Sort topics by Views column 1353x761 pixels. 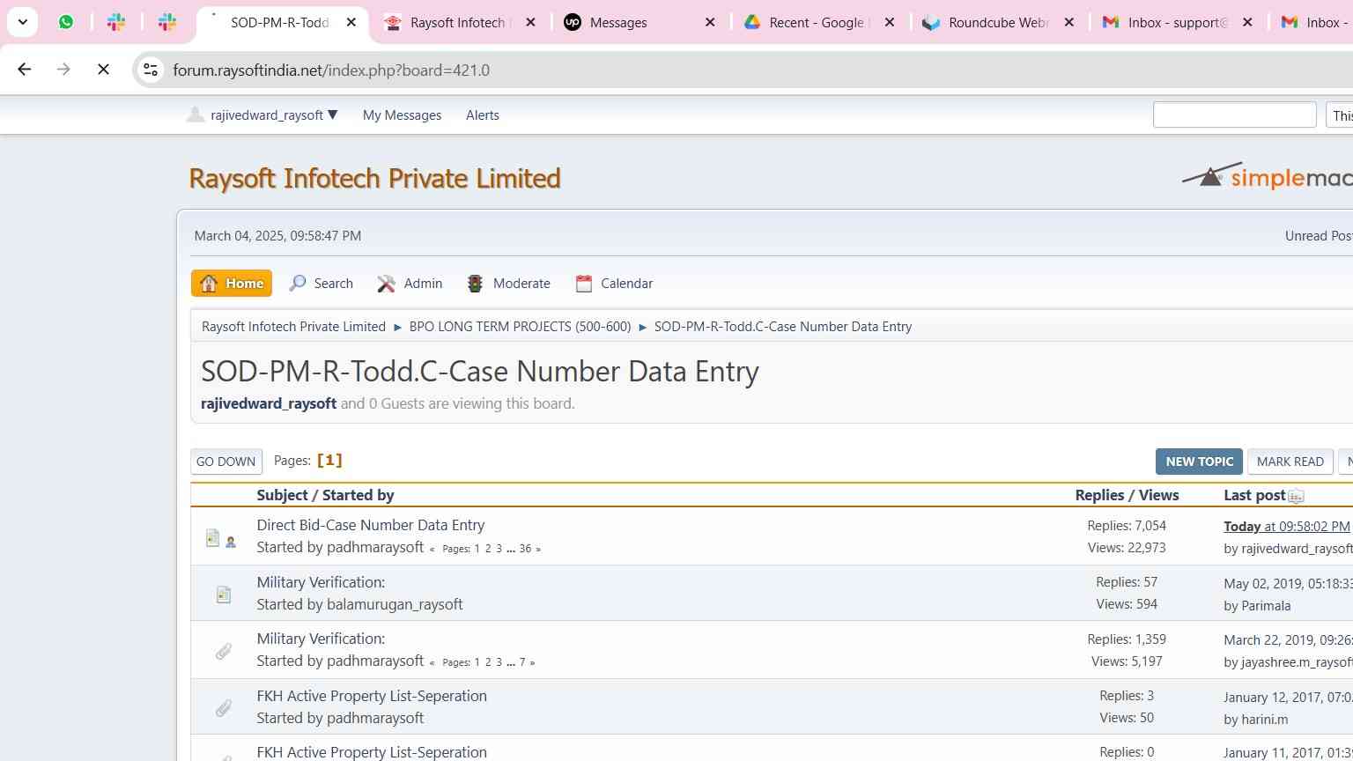pos(1158,495)
